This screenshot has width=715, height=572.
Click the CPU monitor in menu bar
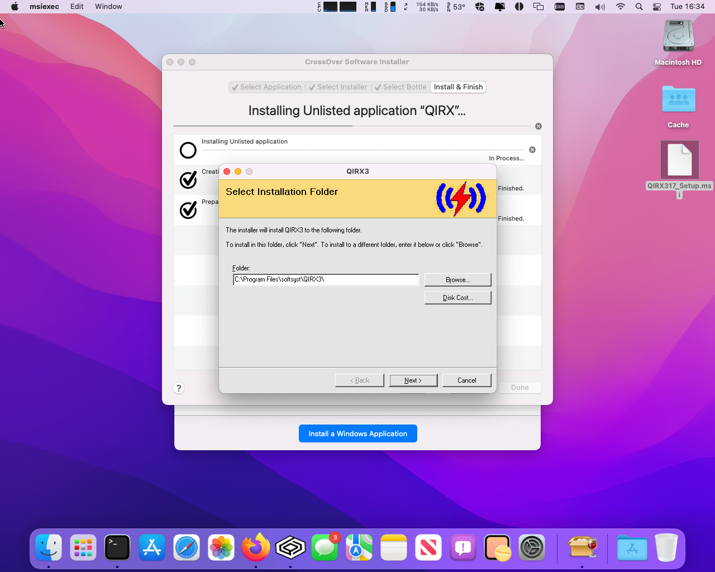pyautogui.click(x=337, y=7)
